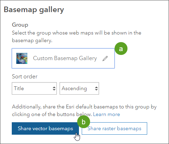
Task: Open the Ascending sort direction dropdown
Action: pyautogui.click(x=79, y=88)
